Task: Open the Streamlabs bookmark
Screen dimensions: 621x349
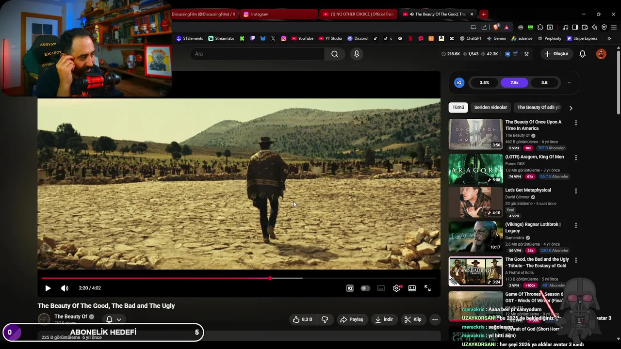Action: [221, 38]
